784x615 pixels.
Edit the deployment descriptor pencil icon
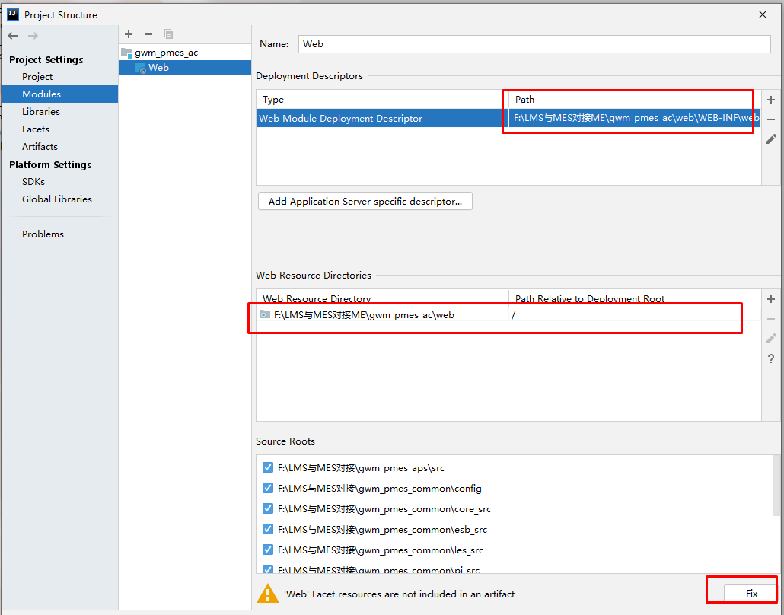click(771, 139)
